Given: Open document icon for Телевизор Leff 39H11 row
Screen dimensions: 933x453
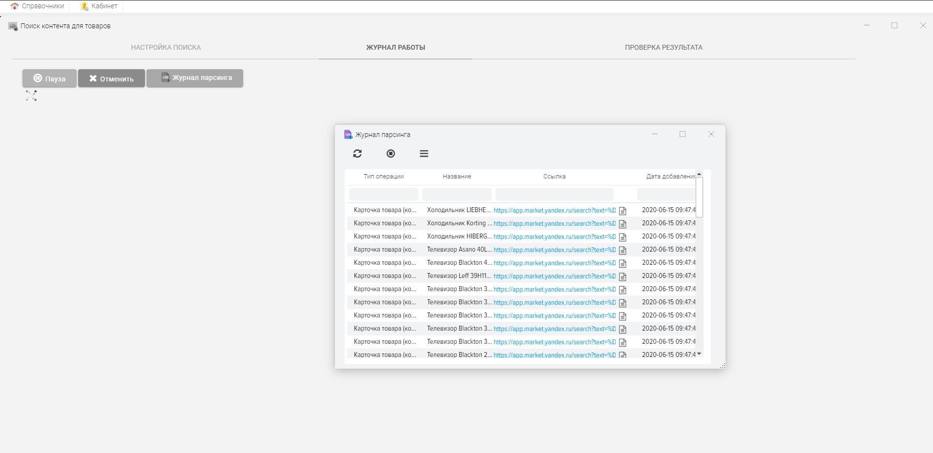Looking at the screenshot, I should coord(622,276).
